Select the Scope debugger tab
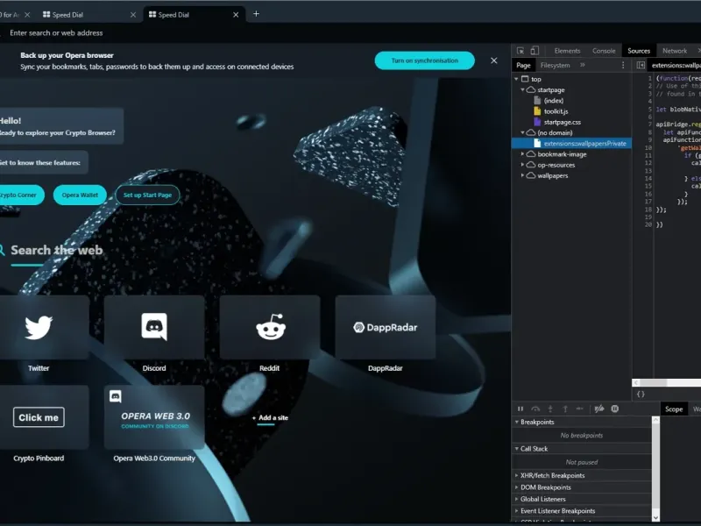The width and height of the screenshot is (701, 526). pos(674,409)
